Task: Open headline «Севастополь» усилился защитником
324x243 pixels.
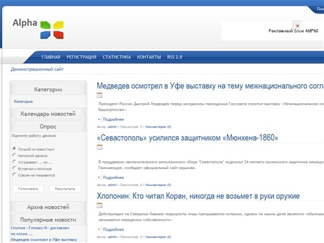Action: coord(187,138)
